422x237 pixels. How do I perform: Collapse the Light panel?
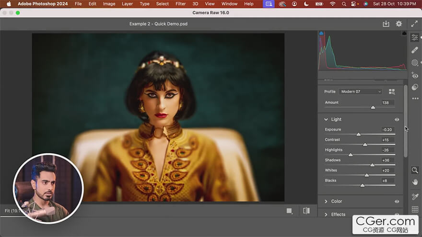click(x=326, y=119)
